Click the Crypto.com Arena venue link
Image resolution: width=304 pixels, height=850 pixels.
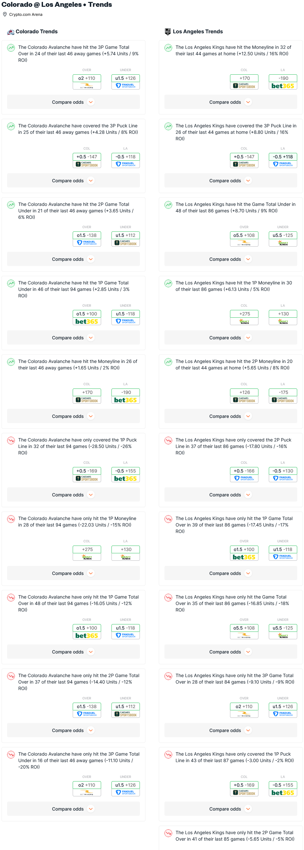[26, 15]
